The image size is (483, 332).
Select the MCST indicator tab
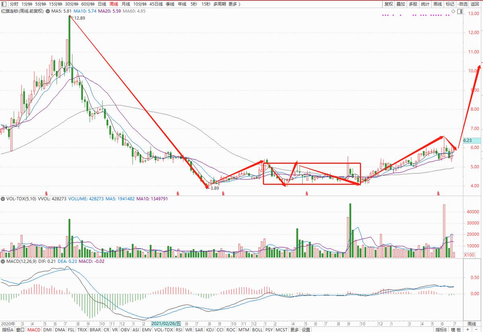point(281,330)
